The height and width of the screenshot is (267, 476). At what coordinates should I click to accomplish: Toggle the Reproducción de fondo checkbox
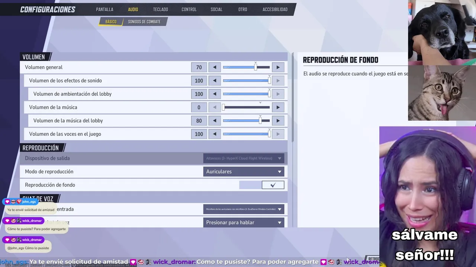pyautogui.click(x=273, y=185)
